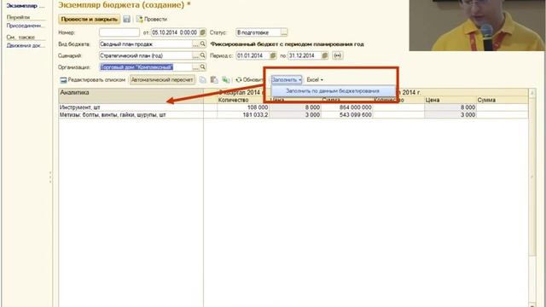Screen dimensions: 546x307
Task: Click first Количество column header
Action: click(243, 100)
